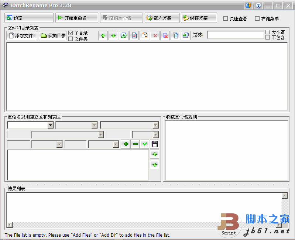Move rule down with arrow beside rule list

tap(155, 165)
